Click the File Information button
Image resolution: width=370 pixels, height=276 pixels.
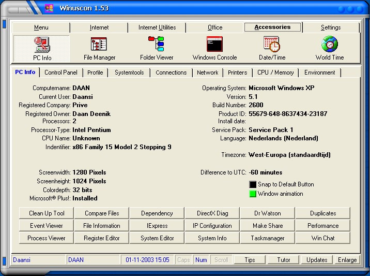[x=102, y=226]
